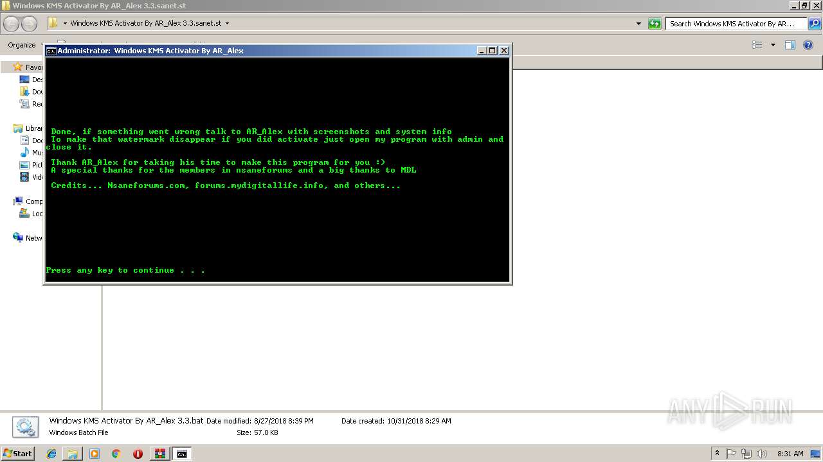The image size is (823, 462).
Task: Open the view options dropdown arrow
Action: point(773,45)
